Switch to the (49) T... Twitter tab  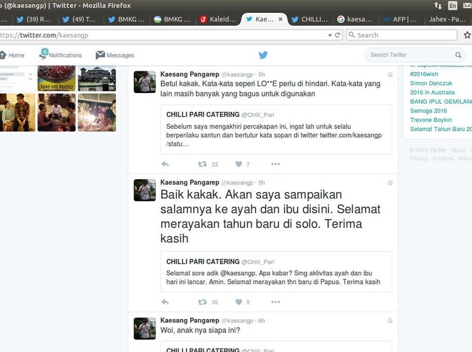[79, 20]
